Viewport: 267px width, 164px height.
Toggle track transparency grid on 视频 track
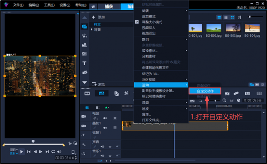pos(115,118)
